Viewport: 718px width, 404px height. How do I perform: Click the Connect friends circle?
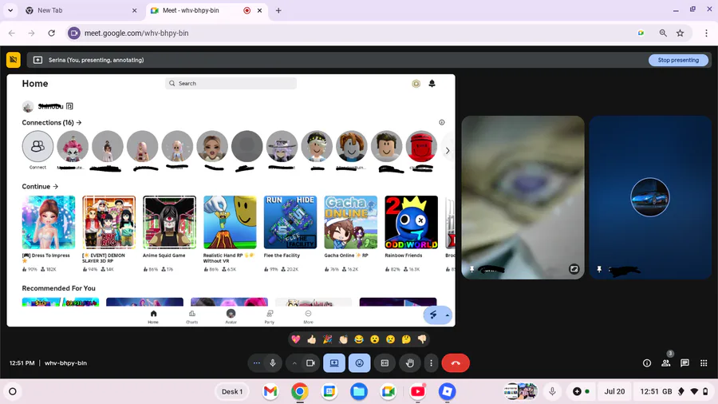pyautogui.click(x=37, y=146)
